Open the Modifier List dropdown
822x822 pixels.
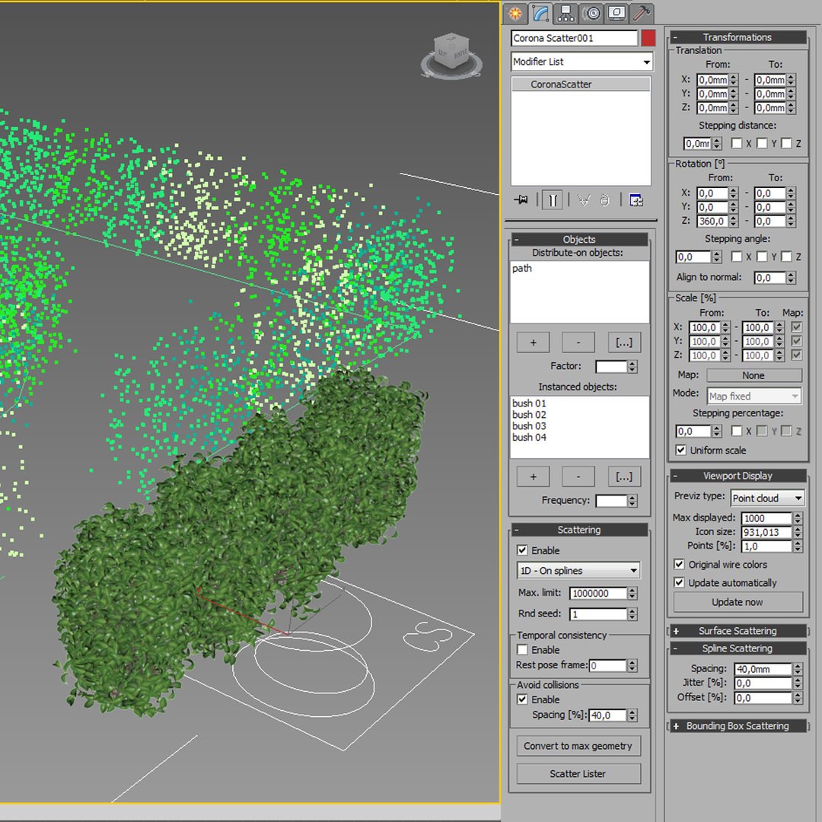tap(582, 62)
